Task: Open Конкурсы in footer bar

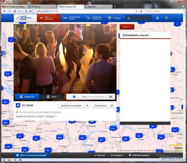Action: click(117, 155)
